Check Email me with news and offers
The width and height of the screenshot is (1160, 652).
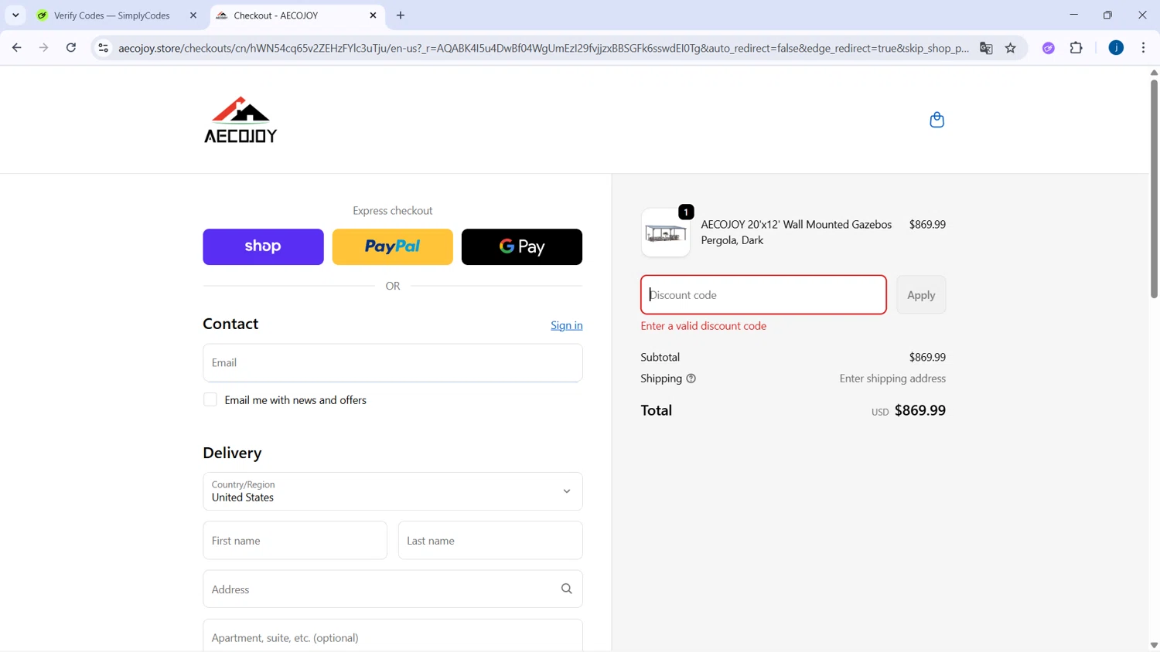(x=210, y=399)
